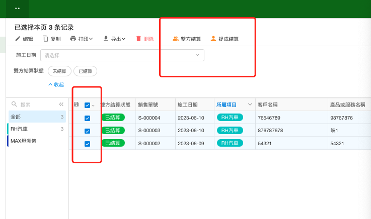
Task: Uncheck the checkbox for row S-000003
Action: pyautogui.click(x=87, y=131)
